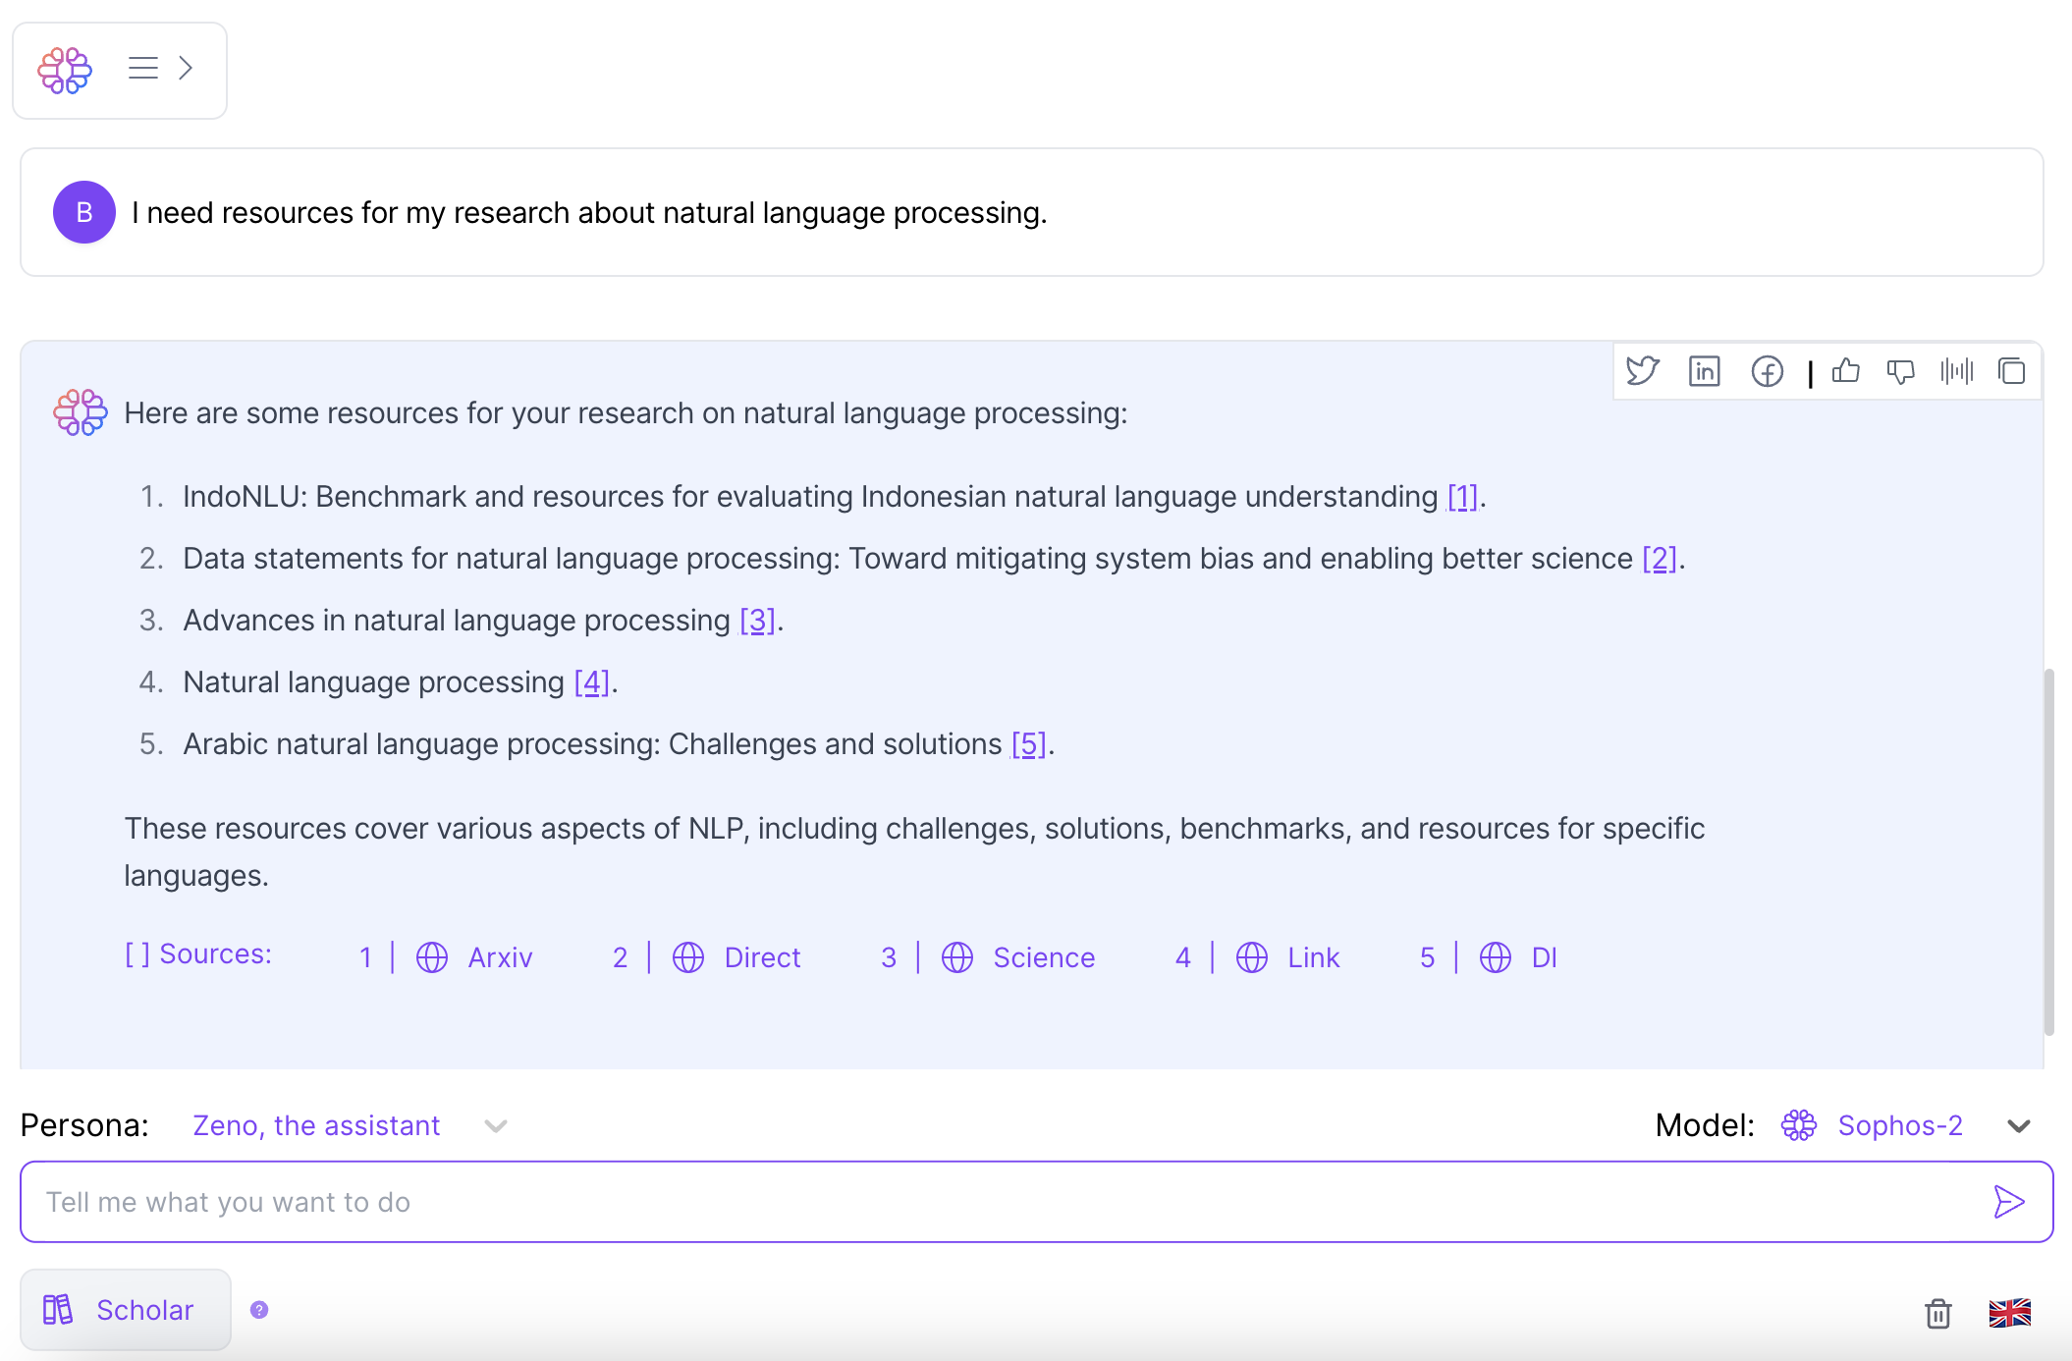Open citation [3] for Advances in NLP

757,621
